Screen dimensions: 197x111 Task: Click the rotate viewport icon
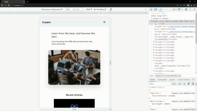pos(111,9)
